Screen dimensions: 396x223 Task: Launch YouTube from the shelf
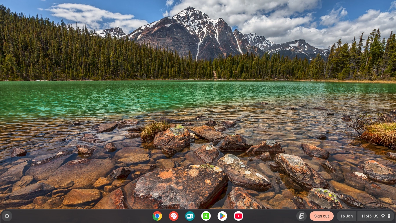pos(239,216)
